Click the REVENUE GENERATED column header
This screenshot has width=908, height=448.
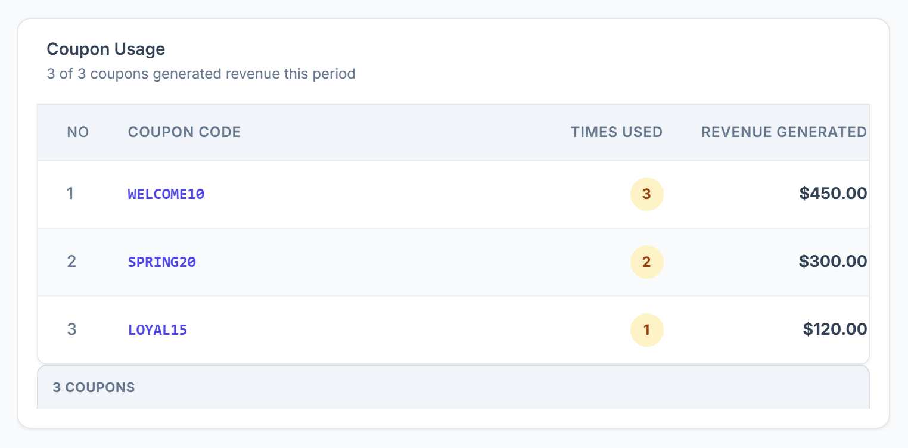[x=784, y=132]
